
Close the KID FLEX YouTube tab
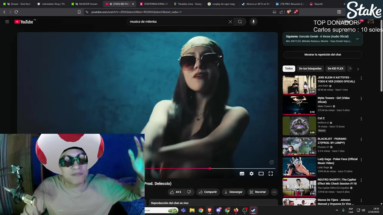(133, 4)
